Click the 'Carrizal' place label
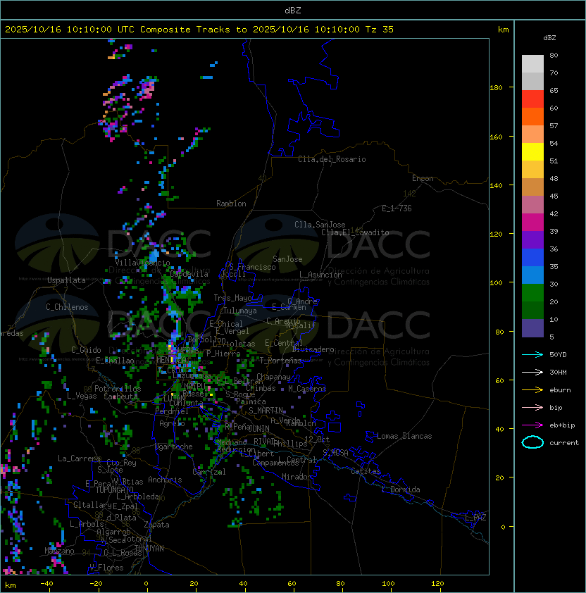 point(209,472)
